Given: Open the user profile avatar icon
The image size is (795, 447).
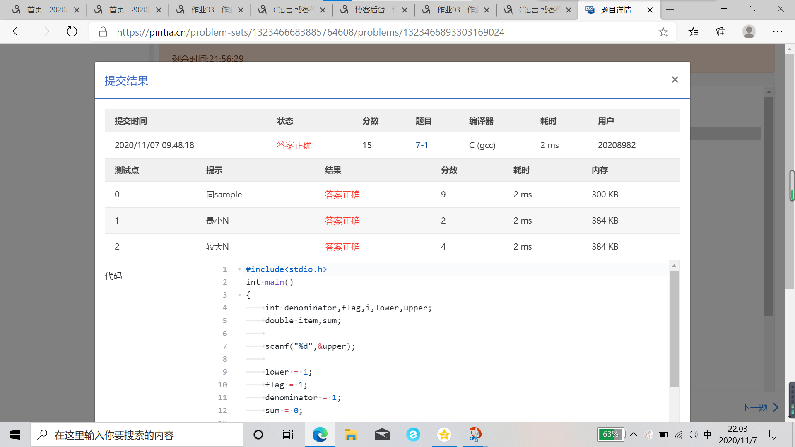Looking at the screenshot, I should 749,32.
